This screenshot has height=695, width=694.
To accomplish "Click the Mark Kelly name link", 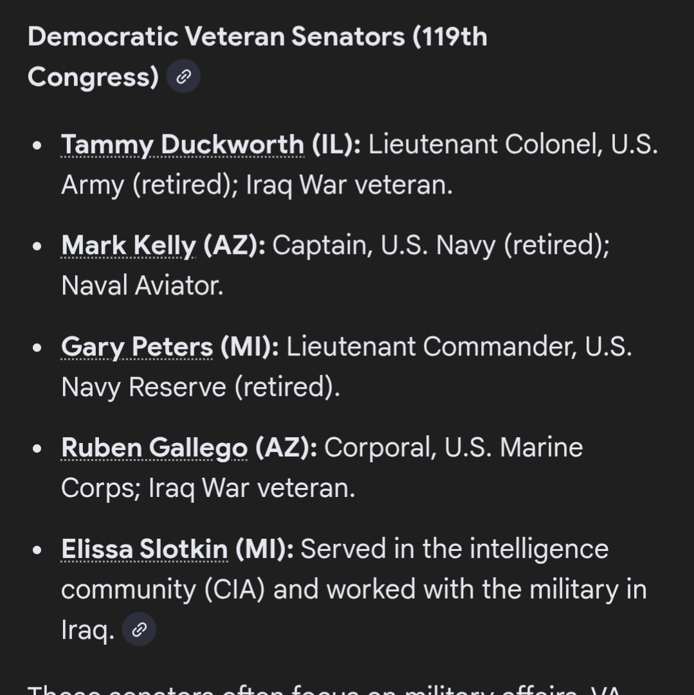I will (x=129, y=246).
